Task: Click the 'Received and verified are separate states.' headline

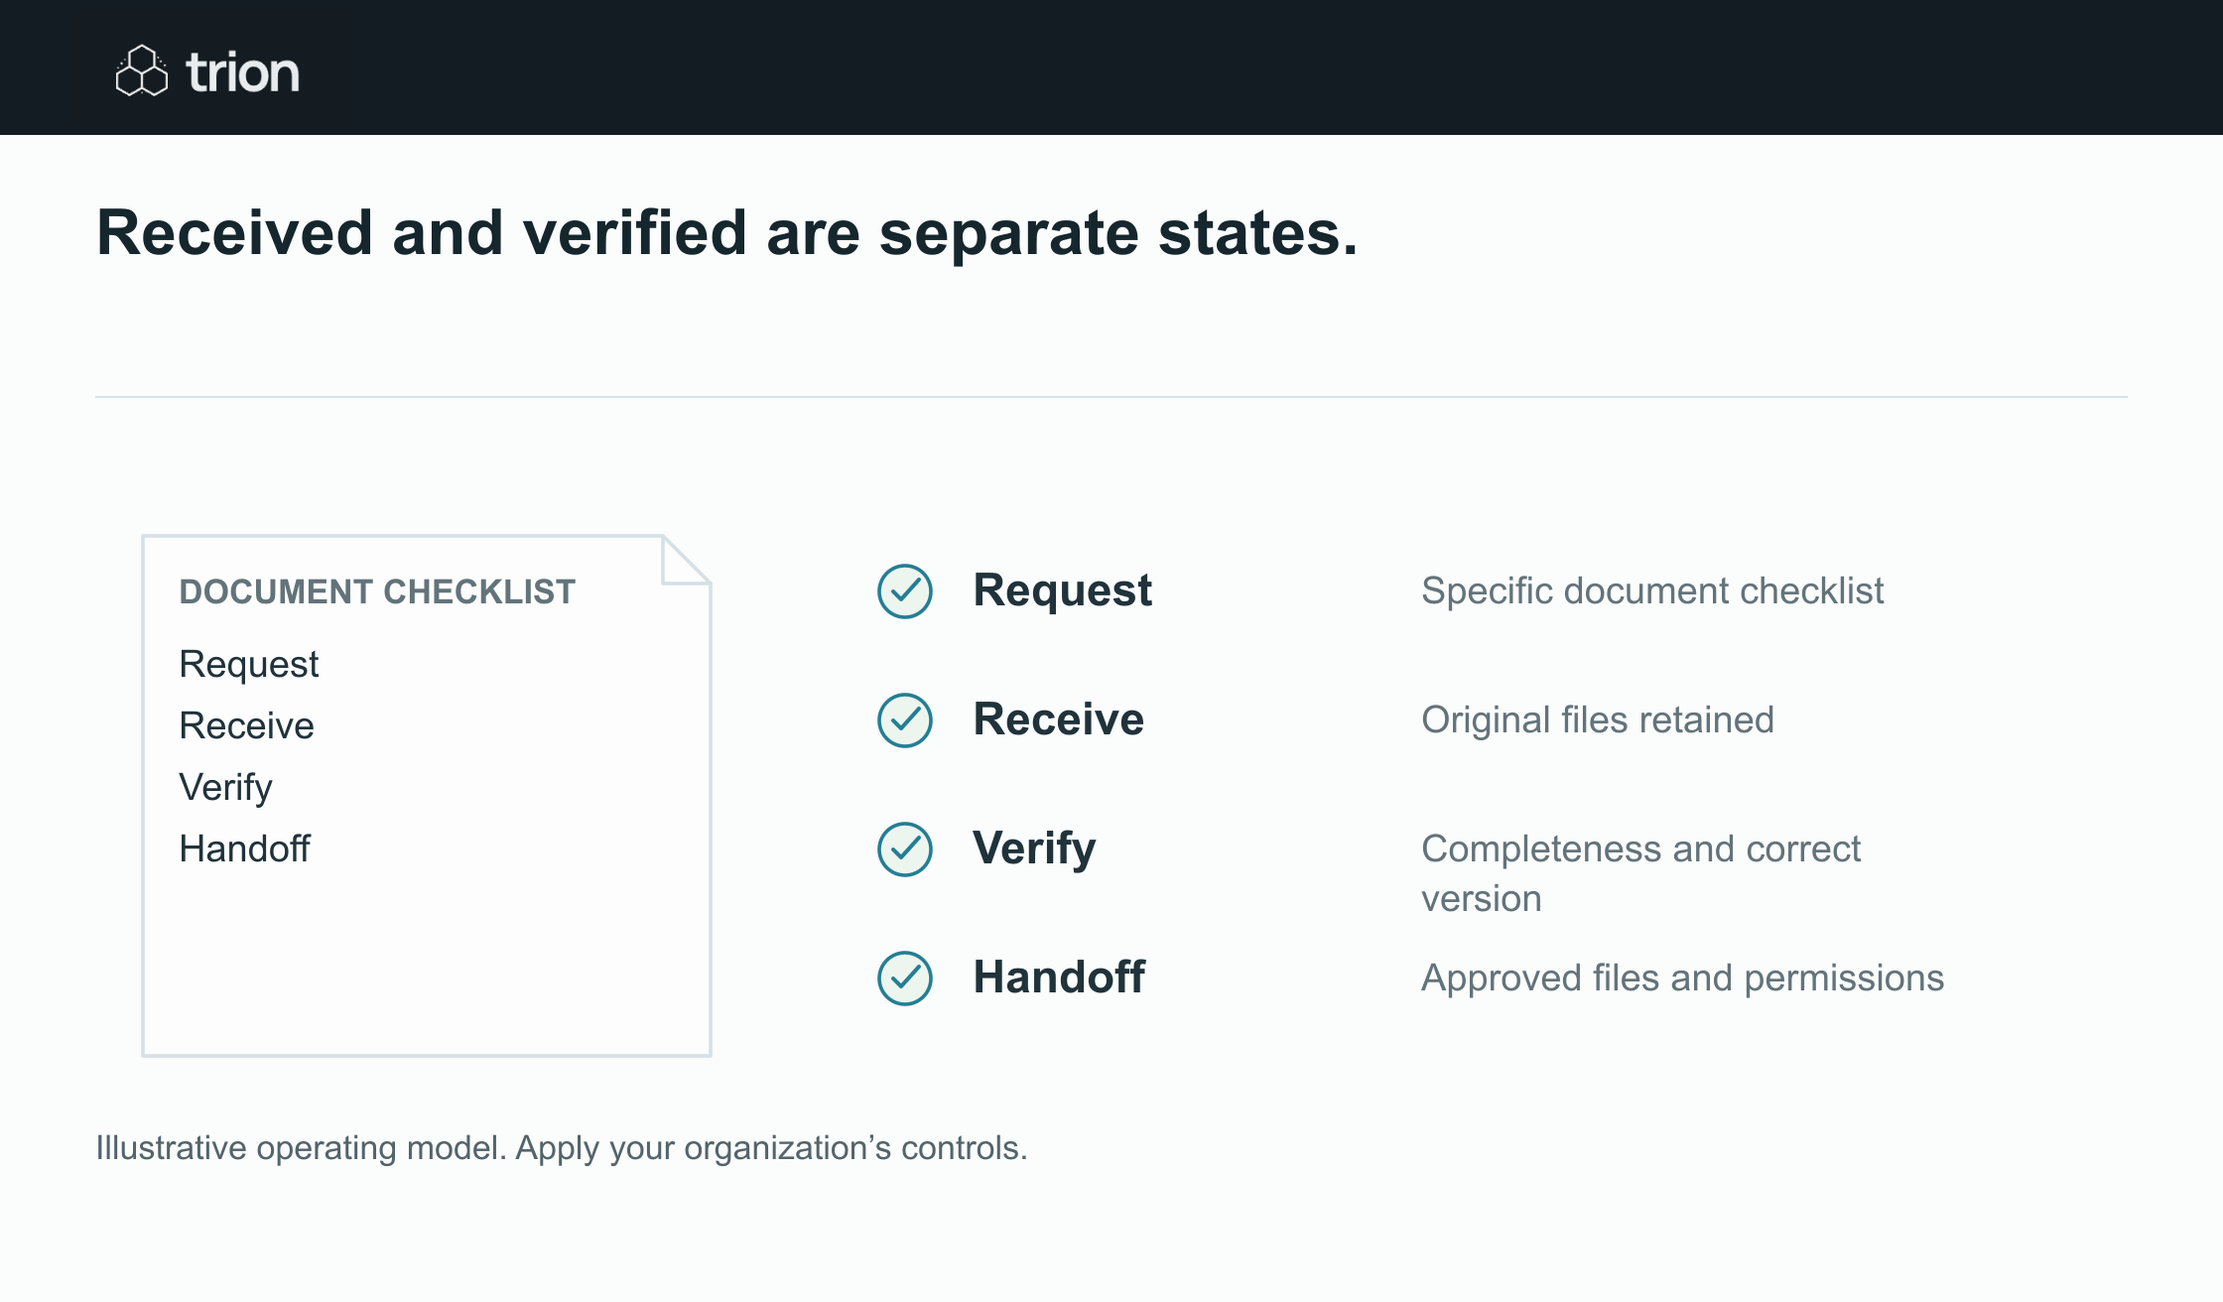Action: pyautogui.click(x=727, y=233)
